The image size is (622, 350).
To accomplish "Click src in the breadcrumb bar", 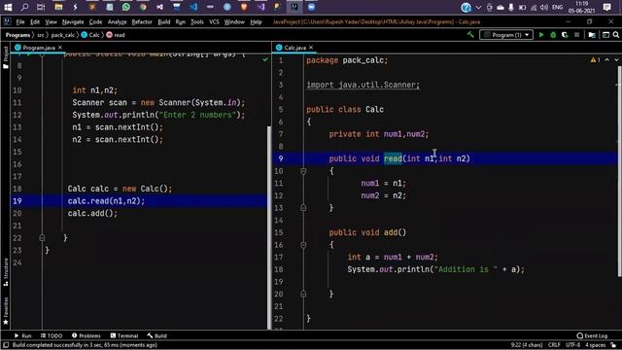I will tap(41, 35).
